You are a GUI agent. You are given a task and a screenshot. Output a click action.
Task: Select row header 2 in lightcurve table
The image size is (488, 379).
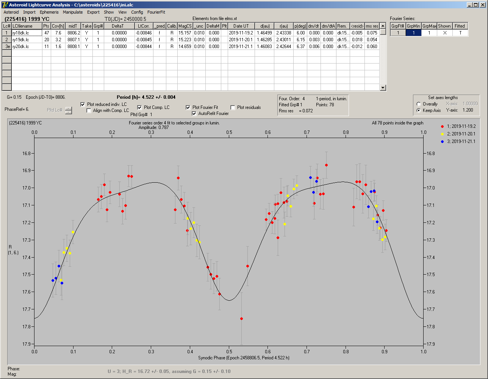click(x=7, y=40)
